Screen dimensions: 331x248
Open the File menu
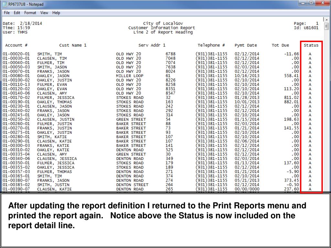[7, 13]
